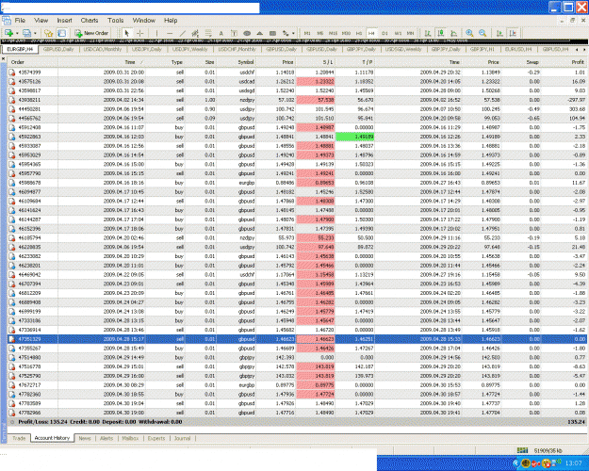Open the Tools menu
Screen dimensions: 589x471
point(115,21)
